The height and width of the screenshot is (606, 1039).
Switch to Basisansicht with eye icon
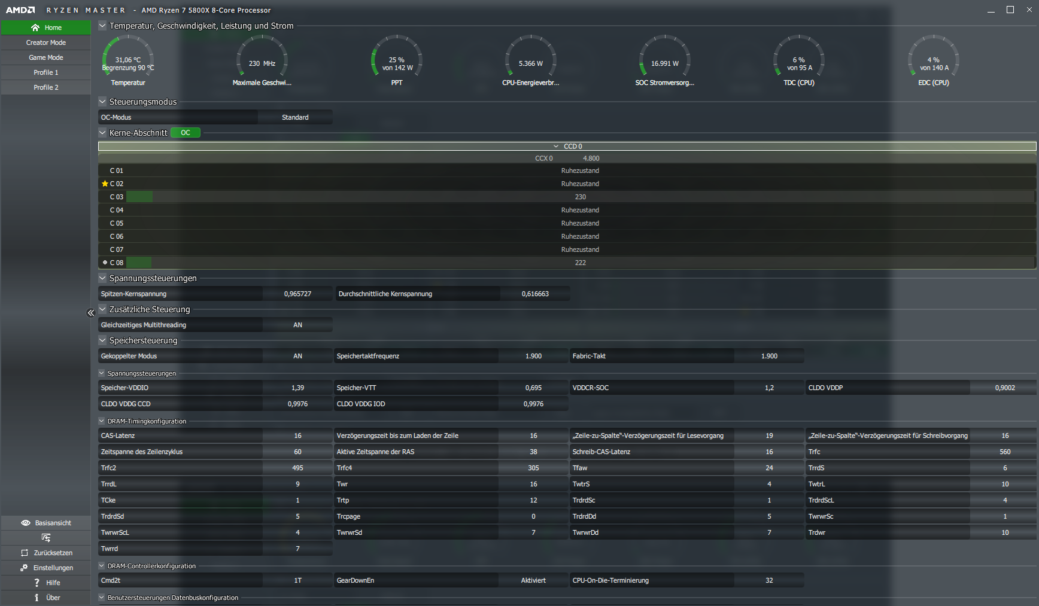pos(46,523)
